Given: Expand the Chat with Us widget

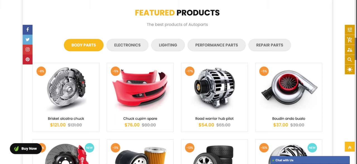Looking at the screenshot, I should tap(310, 160).
